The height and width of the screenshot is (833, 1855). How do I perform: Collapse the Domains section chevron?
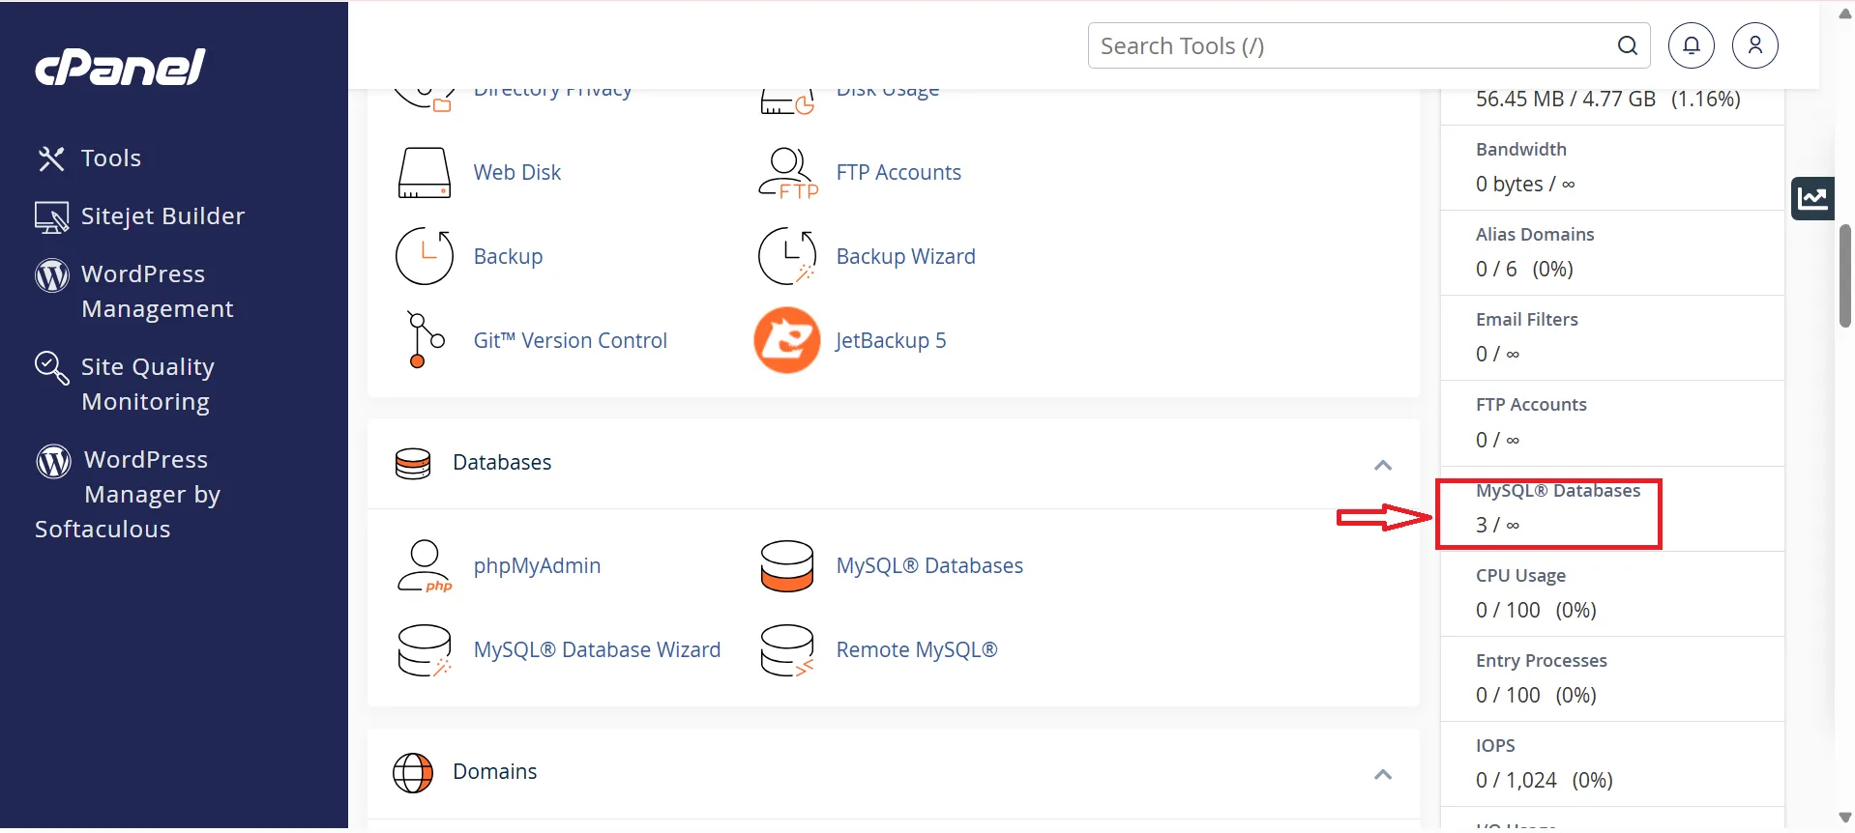pyautogui.click(x=1383, y=774)
